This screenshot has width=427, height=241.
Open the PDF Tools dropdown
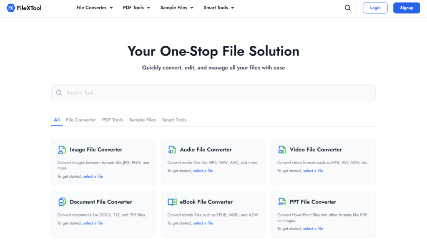(136, 7)
